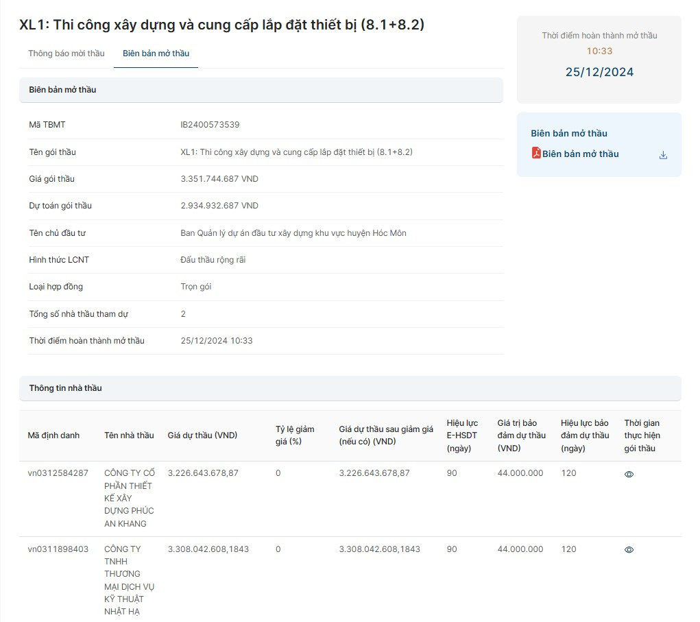The height and width of the screenshot is (622, 700).
Task: Select the Ban Quản lý dự án investor name
Action: (293, 233)
